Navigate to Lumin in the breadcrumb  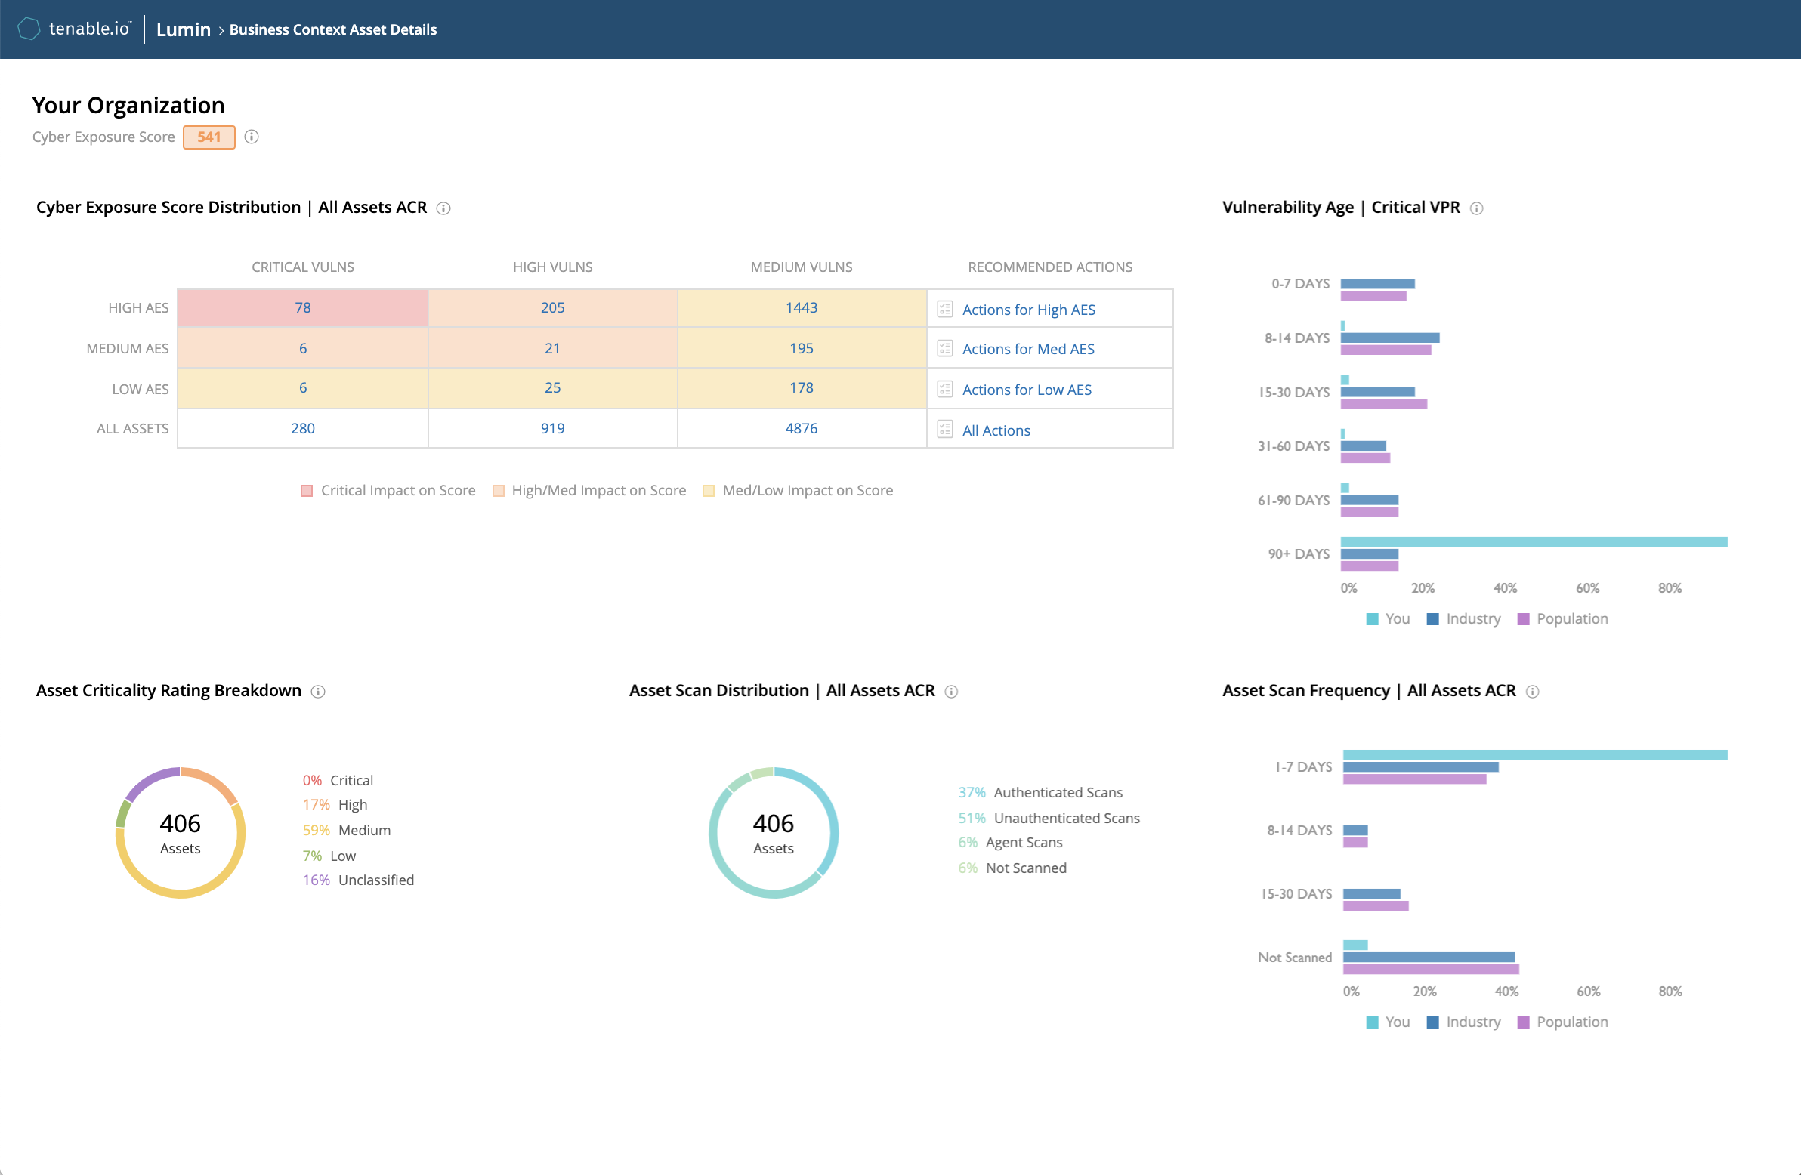(183, 29)
